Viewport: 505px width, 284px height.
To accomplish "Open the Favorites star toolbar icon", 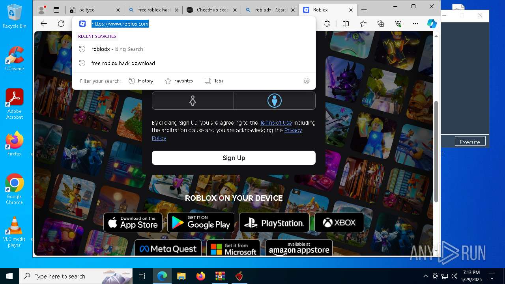I will point(363,24).
